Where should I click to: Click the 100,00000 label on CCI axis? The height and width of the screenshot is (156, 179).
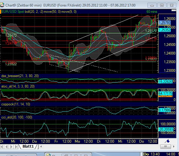168,124
